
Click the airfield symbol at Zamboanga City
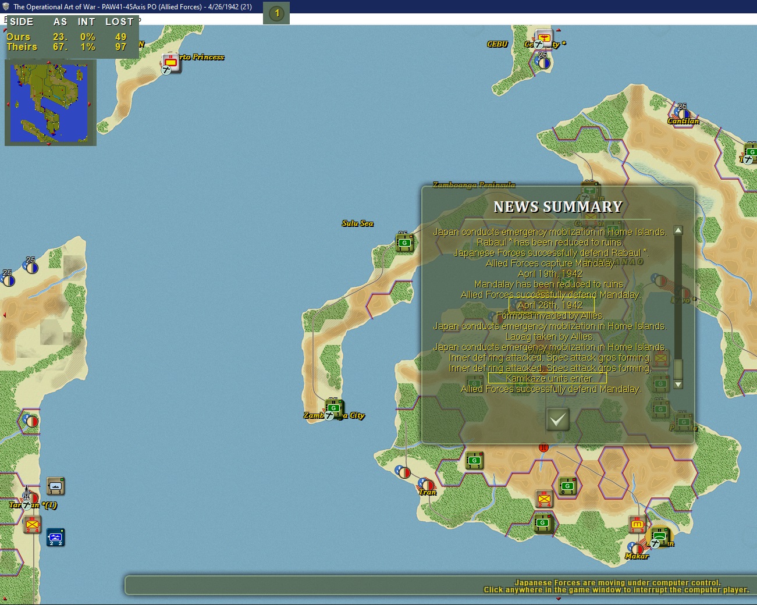click(x=329, y=415)
